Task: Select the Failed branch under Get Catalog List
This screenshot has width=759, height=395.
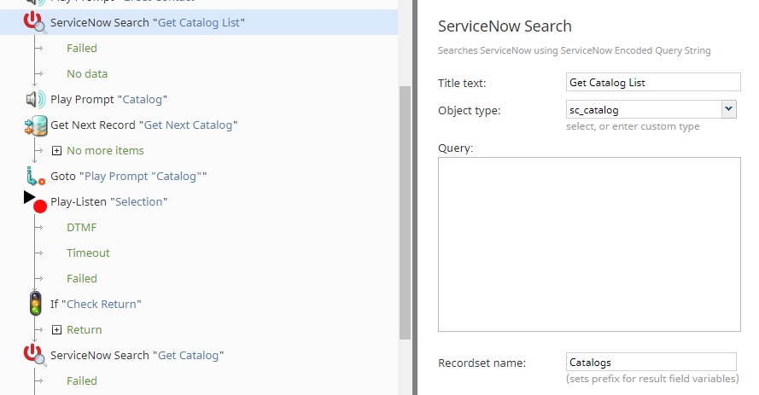Action: coord(82,49)
